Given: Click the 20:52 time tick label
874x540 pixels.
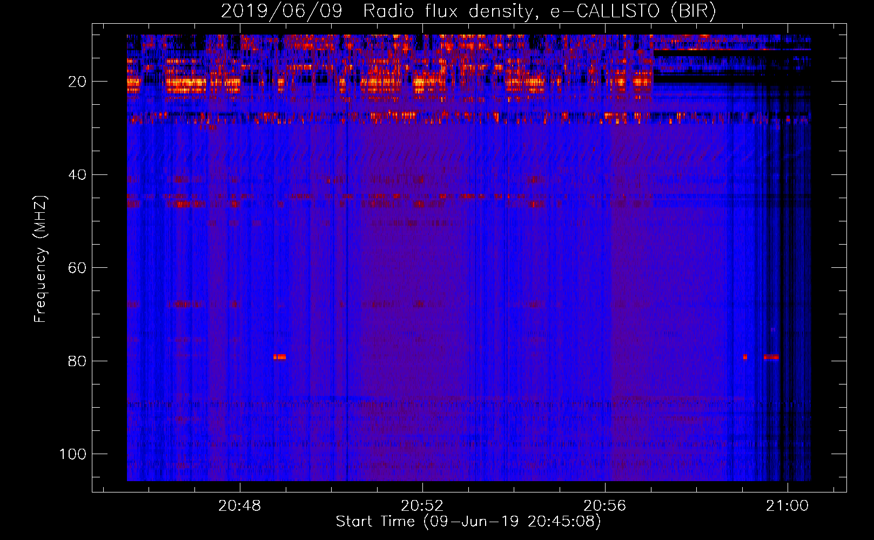Looking at the screenshot, I should click(x=422, y=505).
